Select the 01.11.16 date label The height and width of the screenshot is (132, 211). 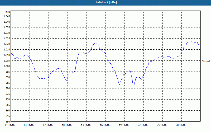point(10,125)
